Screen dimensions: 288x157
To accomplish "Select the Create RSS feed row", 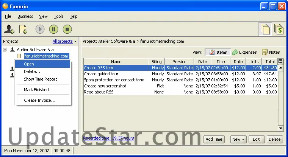I will click(x=180, y=68).
